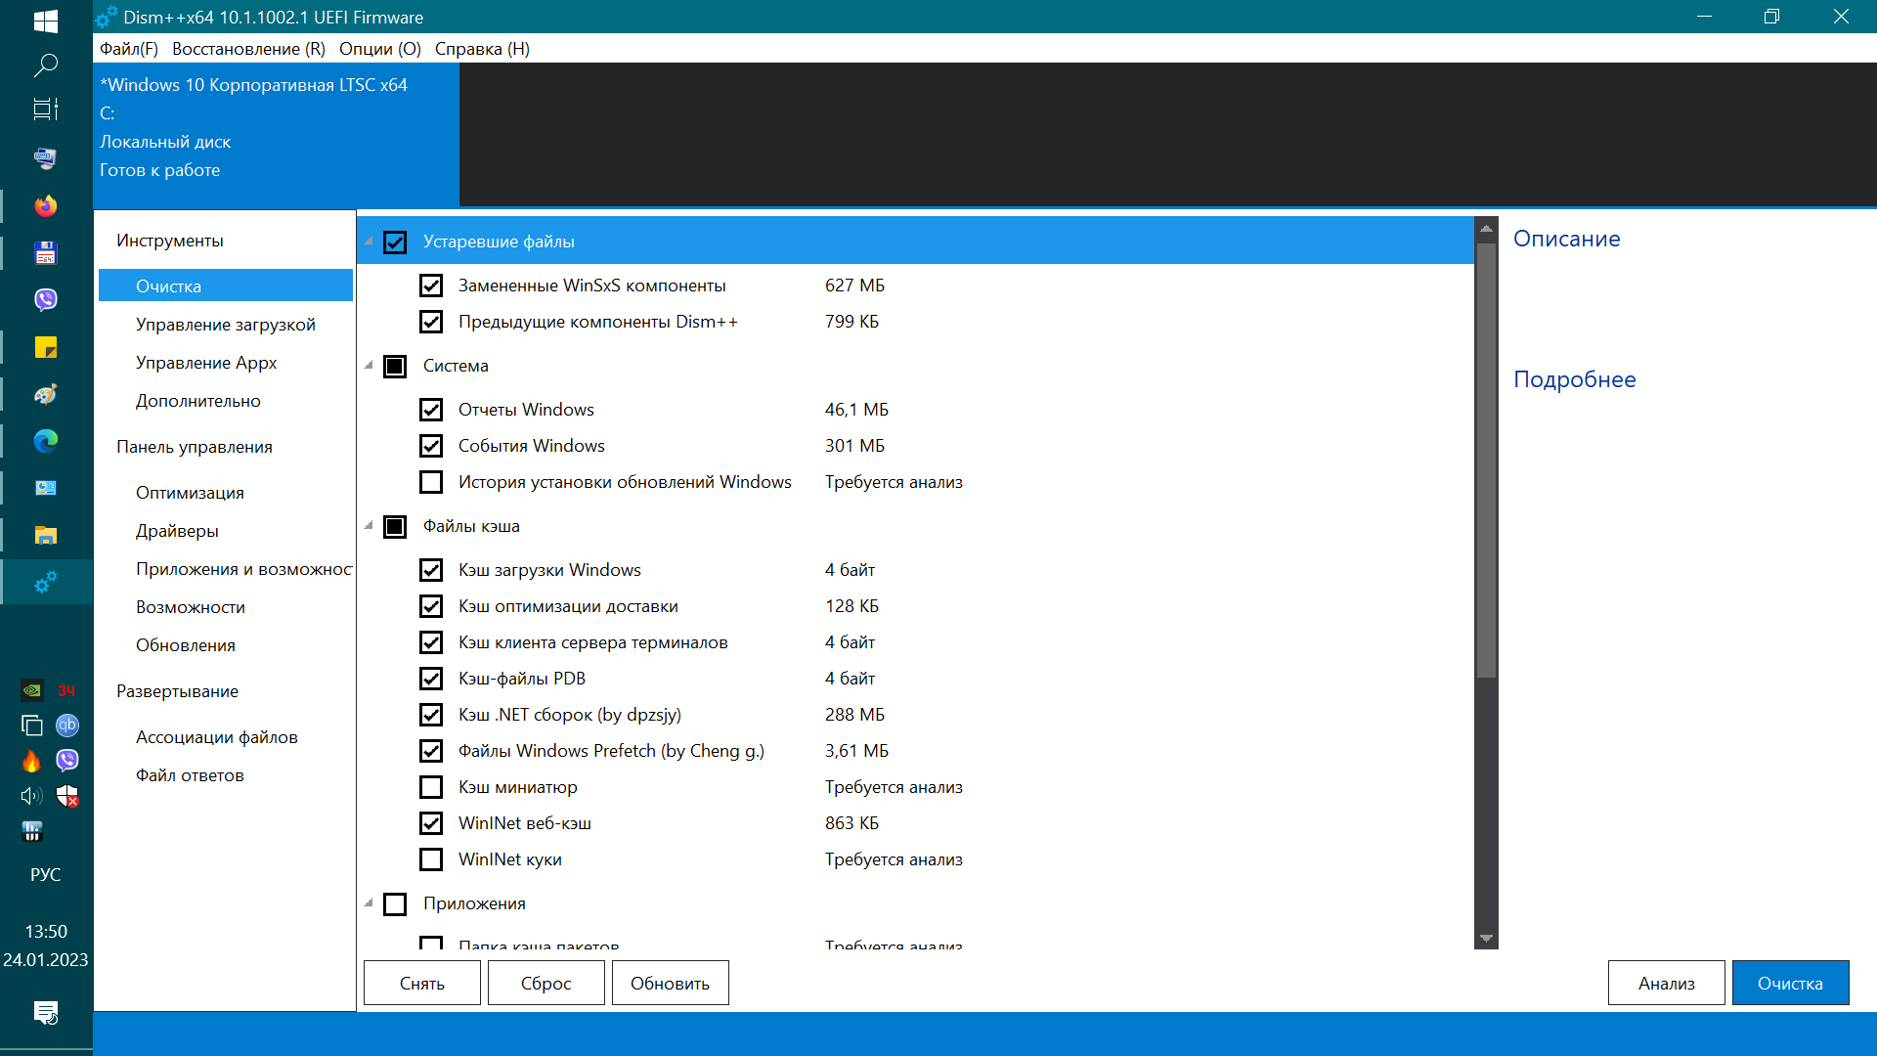Enable the Кэш миниатюр checkbox

(431, 787)
